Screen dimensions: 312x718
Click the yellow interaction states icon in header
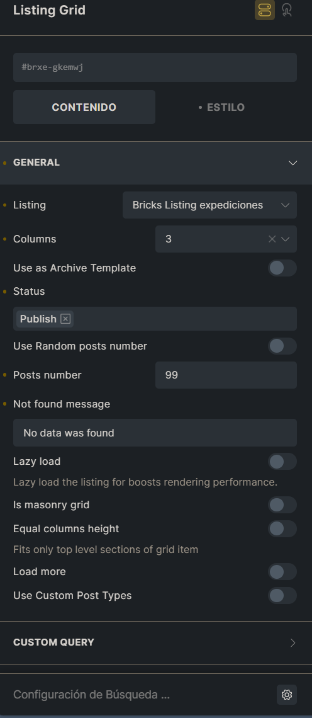pos(265,10)
